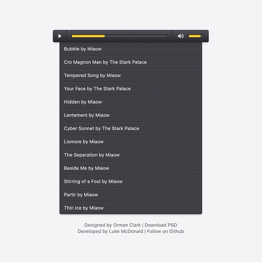Select Bubble by Miaow track
This screenshot has width=262, height=262.
pyautogui.click(x=131, y=49)
